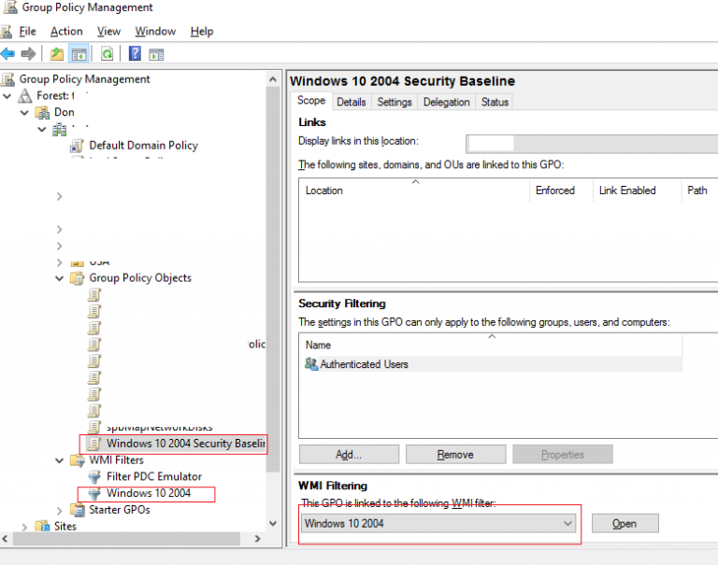Viewport: 718px width, 565px height.
Task: Click the WMI Filters folder icon
Action: coord(77,460)
